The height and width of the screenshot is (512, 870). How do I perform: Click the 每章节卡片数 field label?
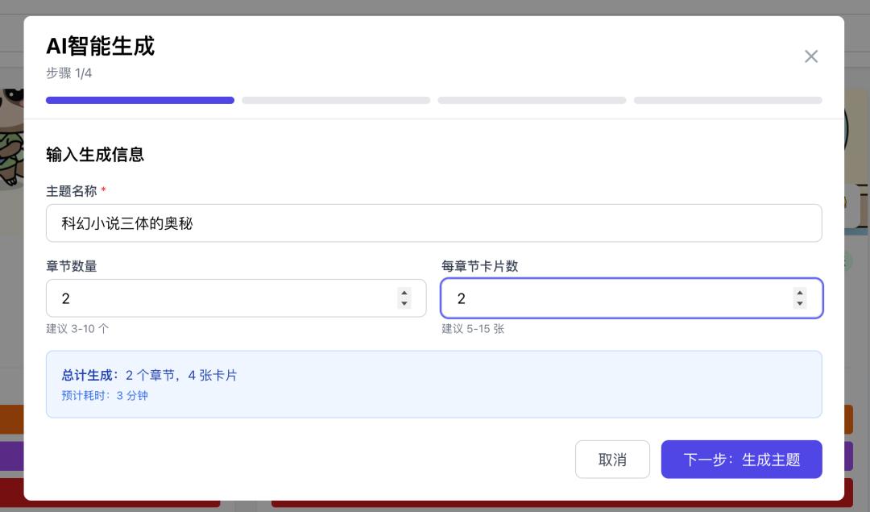click(480, 266)
